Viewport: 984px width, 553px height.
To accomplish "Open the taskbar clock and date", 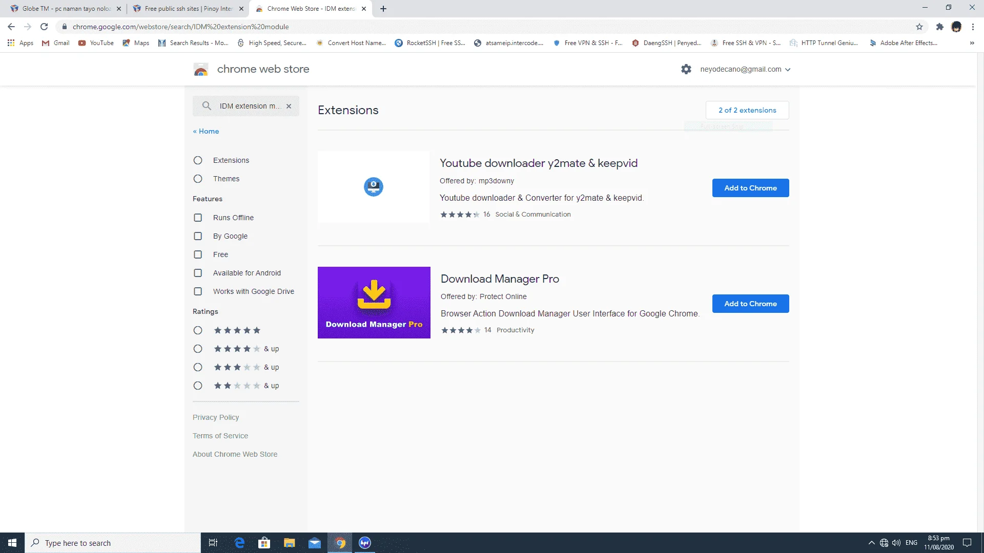I will coord(939,543).
